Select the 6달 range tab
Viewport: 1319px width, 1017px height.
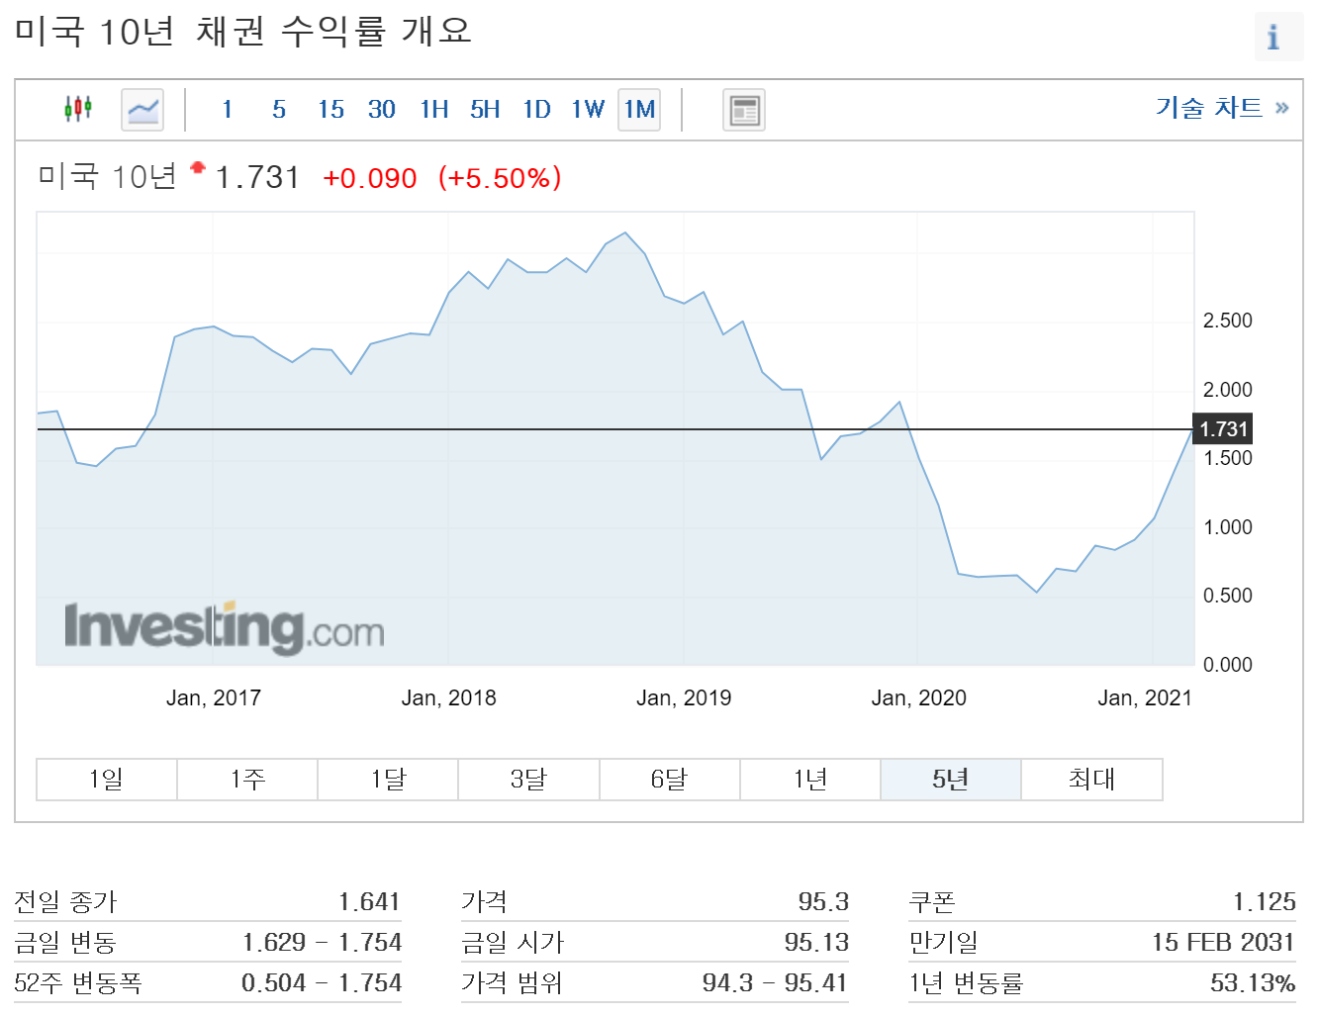pos(669,780)
